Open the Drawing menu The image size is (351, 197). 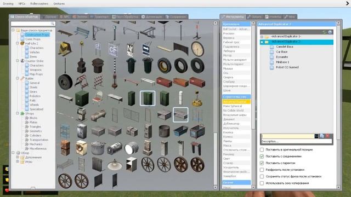coord(8,4)
